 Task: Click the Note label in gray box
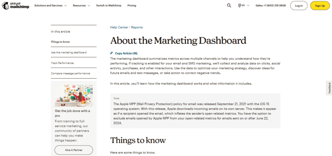116,98
